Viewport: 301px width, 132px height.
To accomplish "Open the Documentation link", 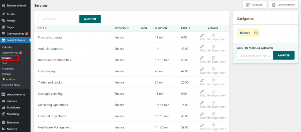I will tap(283, 5).
